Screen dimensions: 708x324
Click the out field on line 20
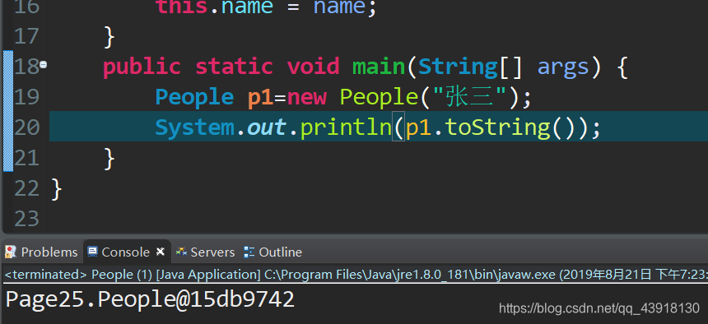click(x=267, y=127)
